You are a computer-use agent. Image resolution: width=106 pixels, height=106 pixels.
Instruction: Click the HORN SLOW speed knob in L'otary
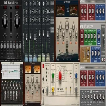coord(82,11)
